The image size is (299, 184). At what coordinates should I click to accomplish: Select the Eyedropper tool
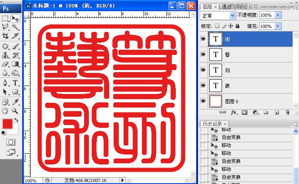click(x=15, y=102)
